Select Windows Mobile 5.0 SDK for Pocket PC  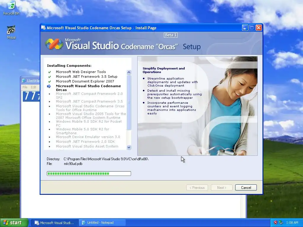tap(89, 123)
